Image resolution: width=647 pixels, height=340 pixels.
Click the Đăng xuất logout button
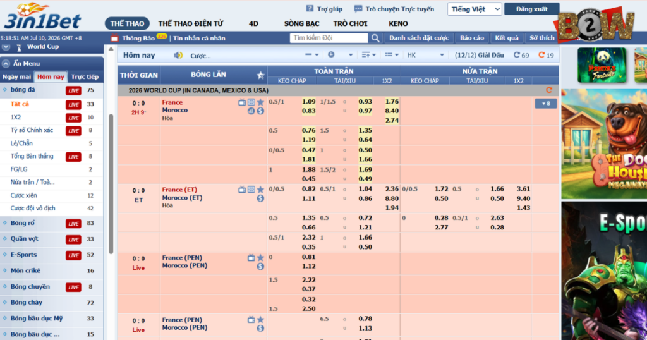(x=531, y=9)
